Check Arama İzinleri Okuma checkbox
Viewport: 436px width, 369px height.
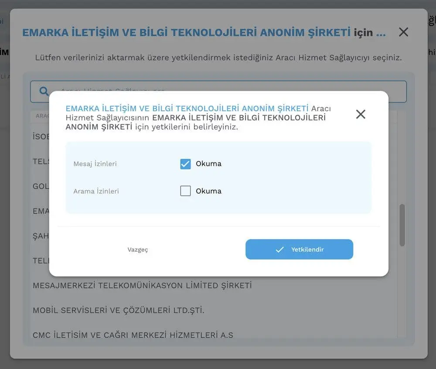point(185,191)
